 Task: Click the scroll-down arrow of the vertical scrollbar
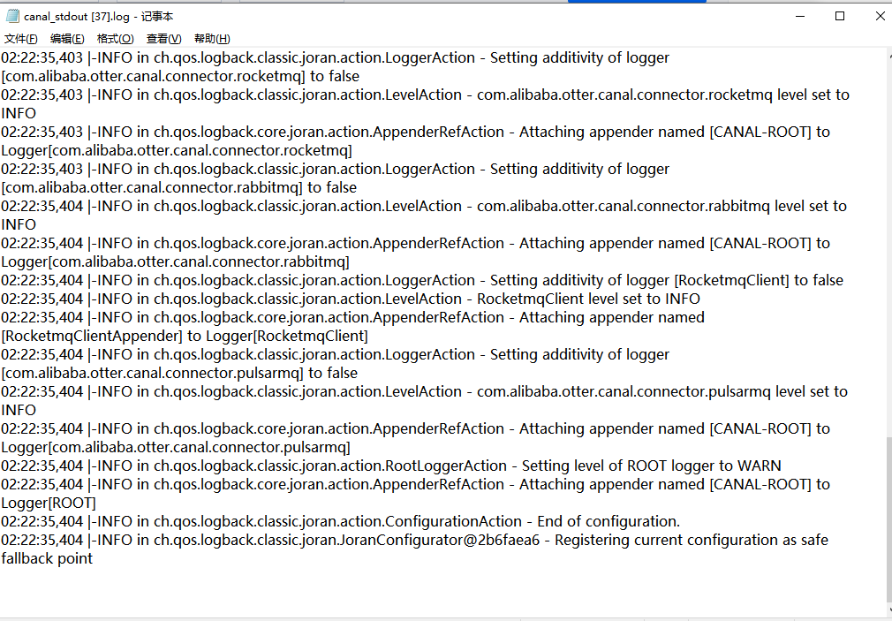pos(888,610)
